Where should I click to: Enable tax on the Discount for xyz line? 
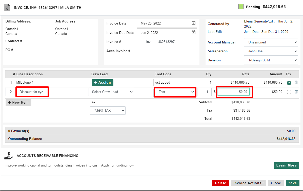(289, 92)
